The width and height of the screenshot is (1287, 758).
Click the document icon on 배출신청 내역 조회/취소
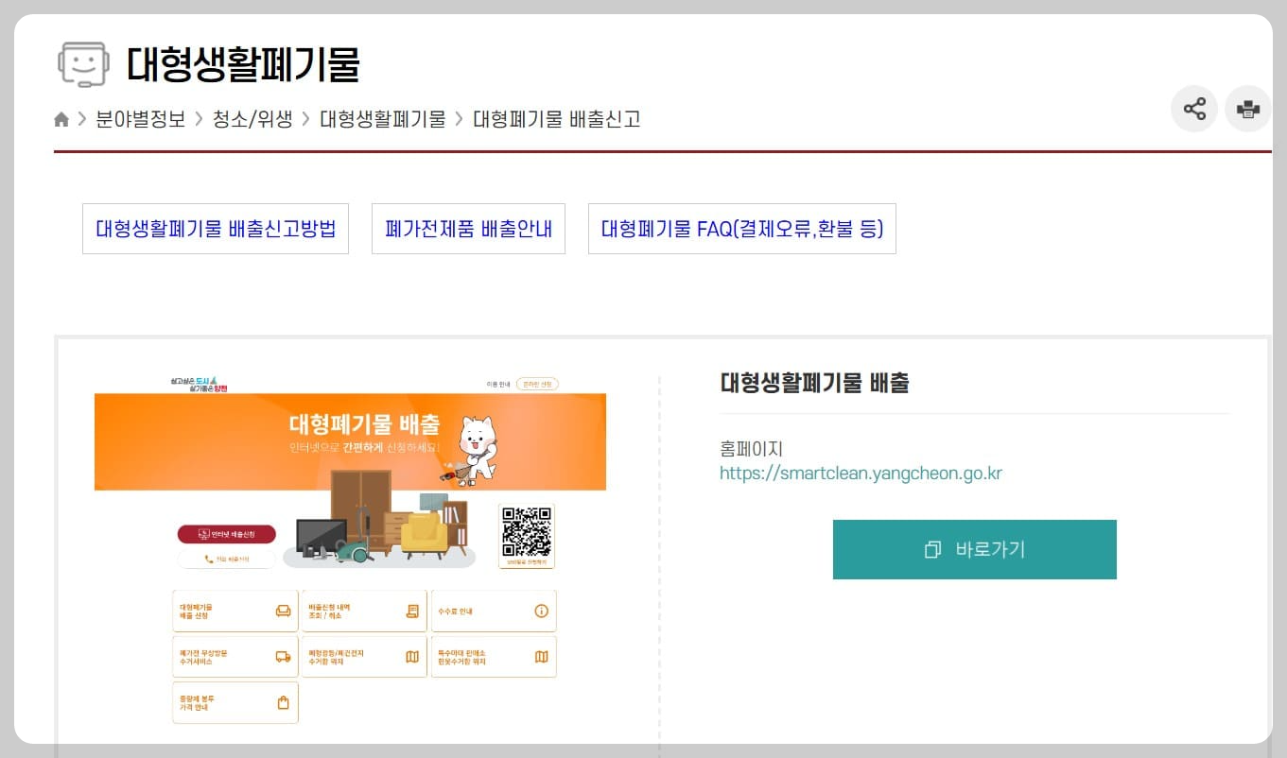pos(410,609)
